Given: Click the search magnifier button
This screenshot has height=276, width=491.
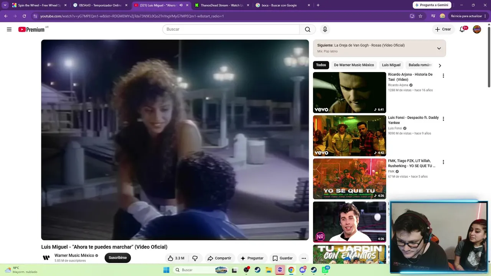Looking at the screenshot, I should tap(308, 30).
